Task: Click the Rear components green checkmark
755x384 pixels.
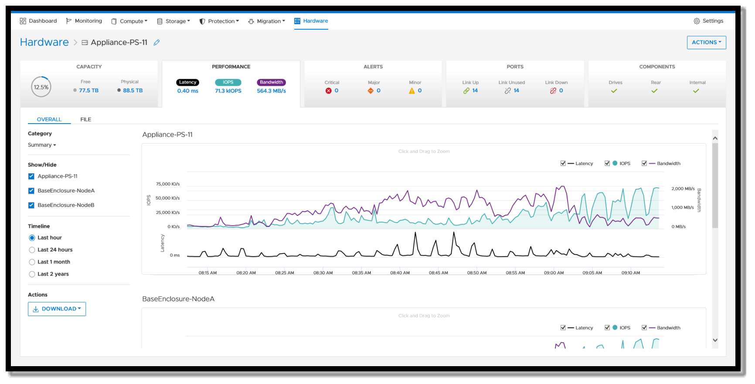Action: point(654,91)
